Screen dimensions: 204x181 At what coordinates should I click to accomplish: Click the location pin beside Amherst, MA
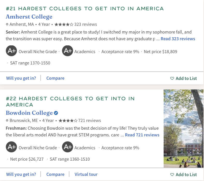click(7, 24)
